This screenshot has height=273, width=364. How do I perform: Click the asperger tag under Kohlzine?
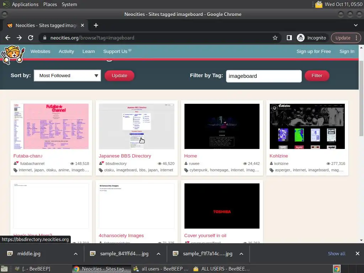tap(283, 170)
